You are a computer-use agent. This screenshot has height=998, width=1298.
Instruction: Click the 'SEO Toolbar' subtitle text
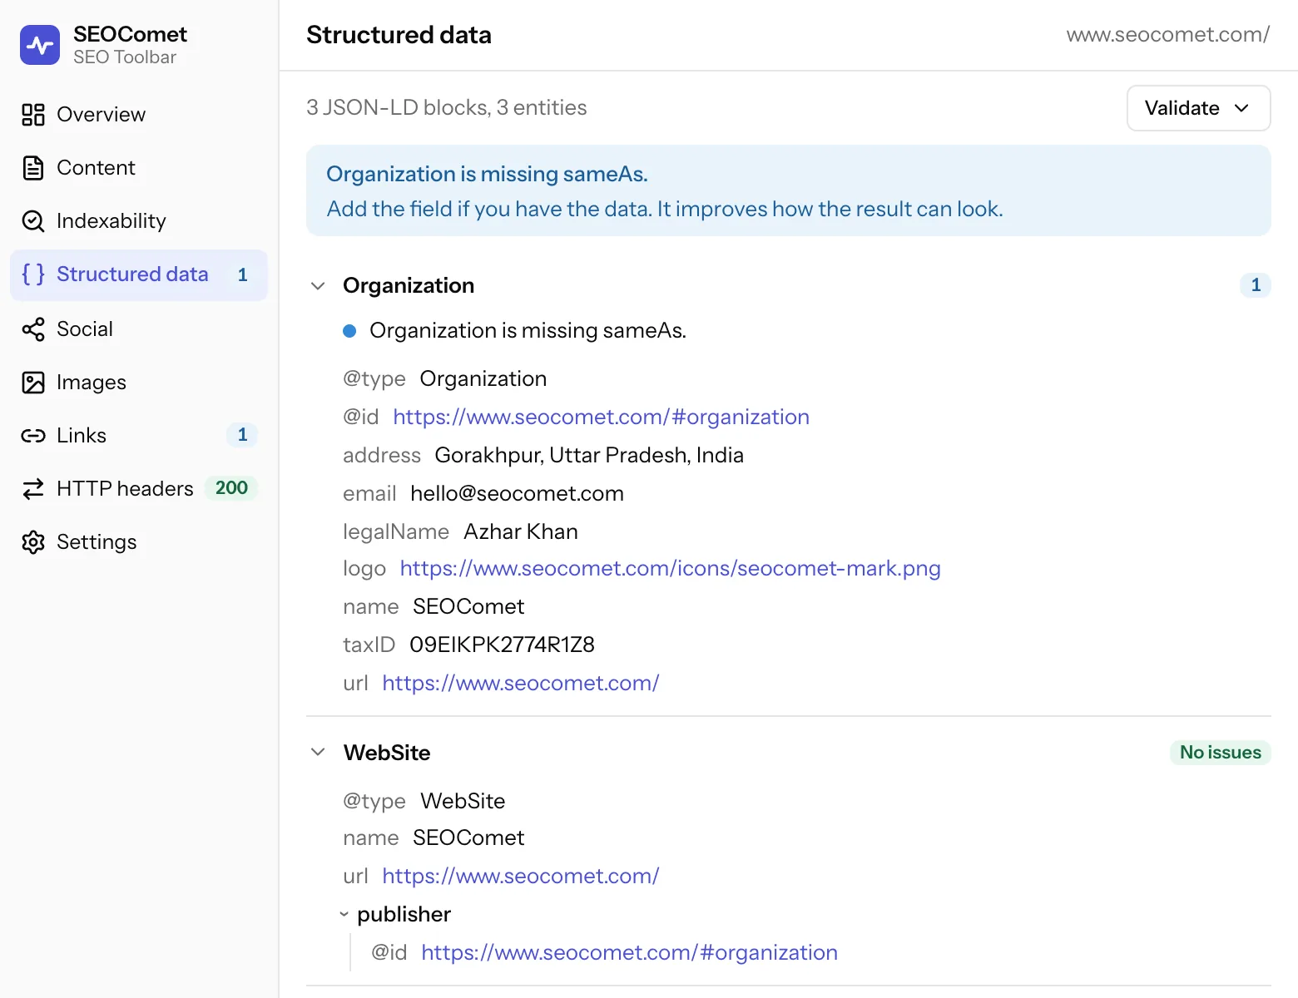click(x=125, y=57)
